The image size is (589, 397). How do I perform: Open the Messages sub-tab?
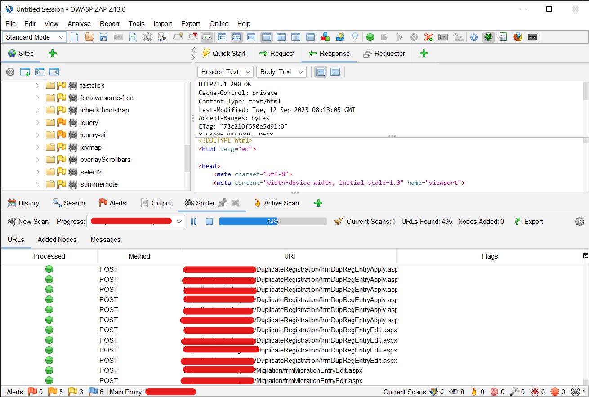pos(106,240)
